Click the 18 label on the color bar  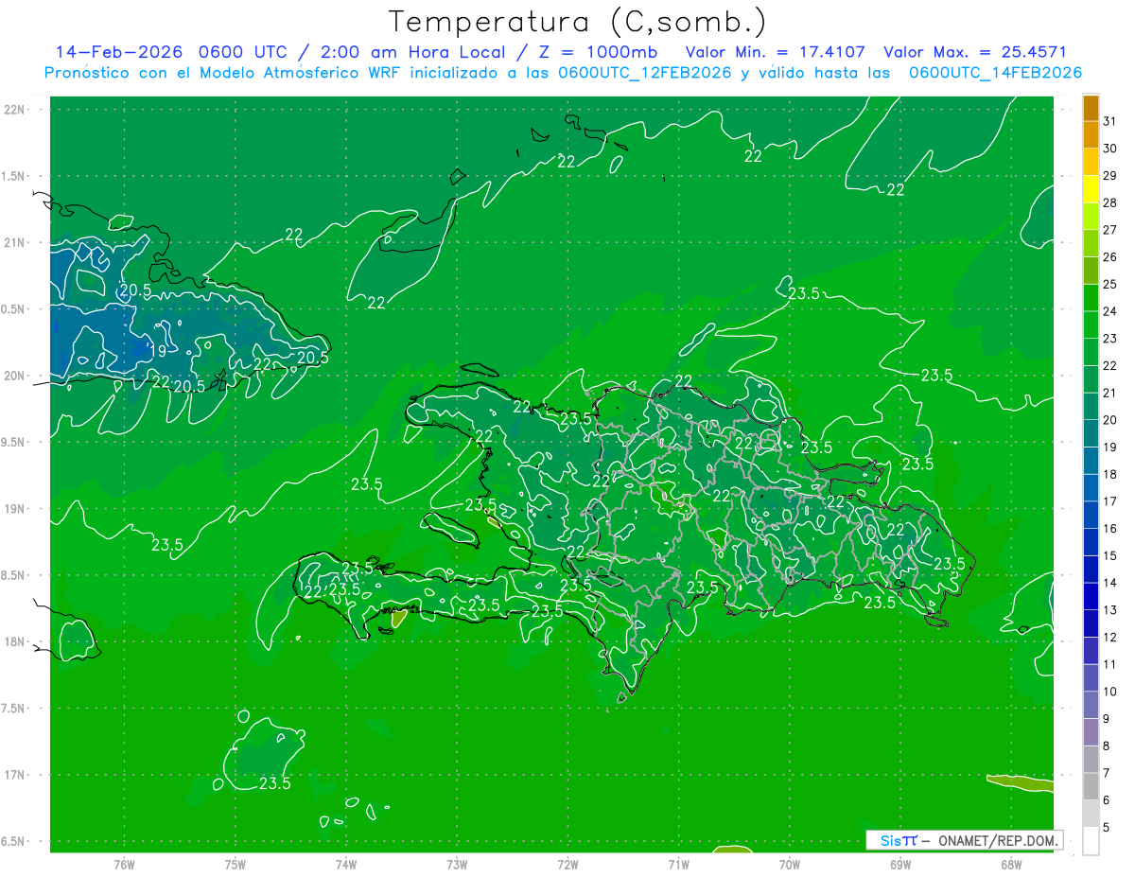1110,474
